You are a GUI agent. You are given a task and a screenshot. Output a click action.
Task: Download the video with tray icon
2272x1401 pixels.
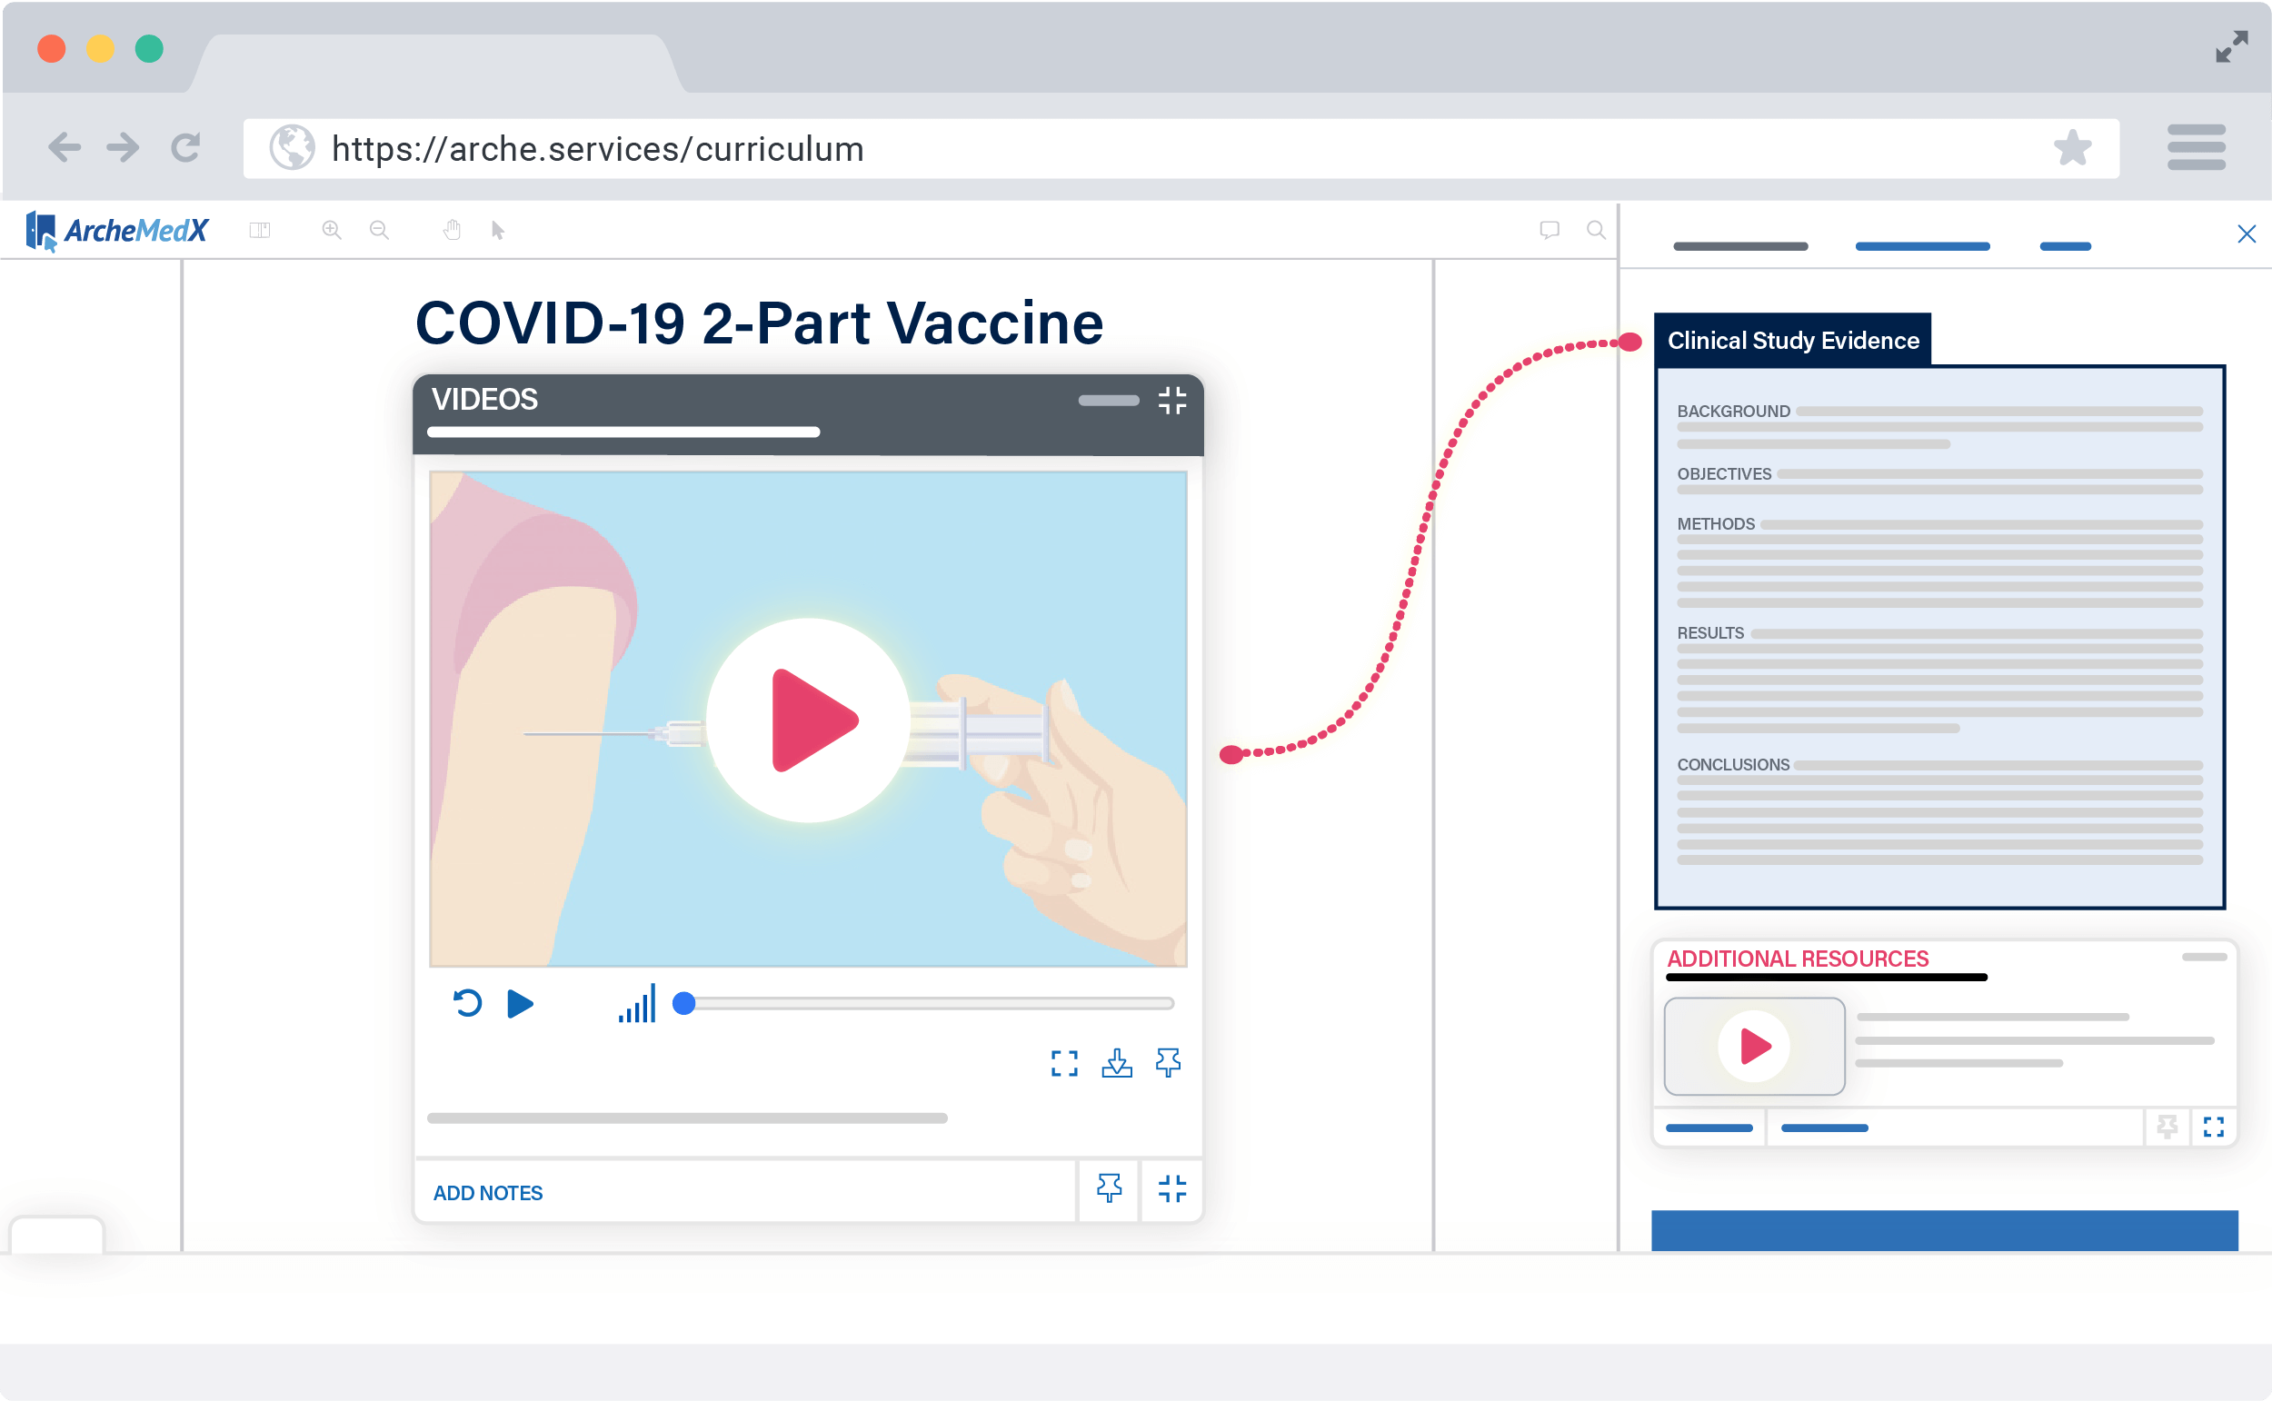click(x=1117, y=1064)
